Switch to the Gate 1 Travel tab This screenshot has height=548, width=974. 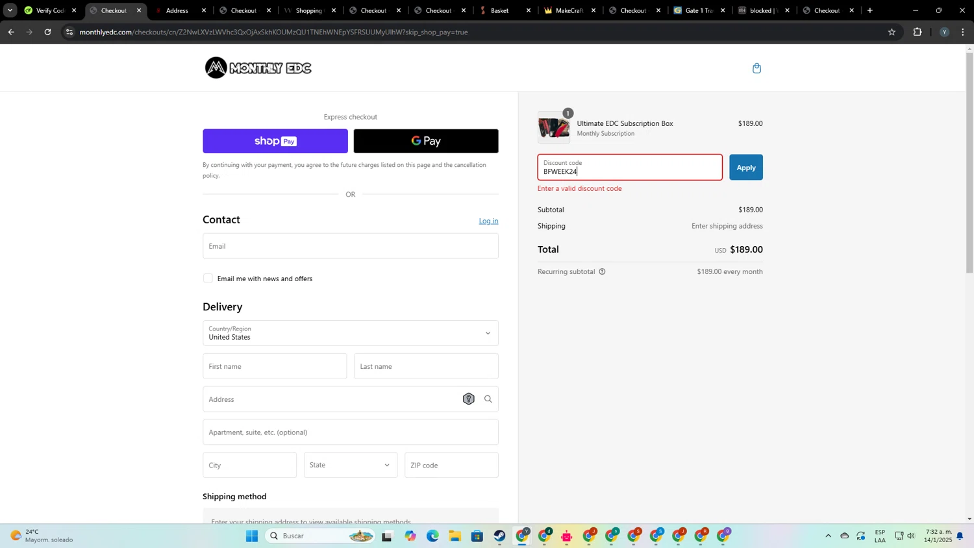click(698, 10)
